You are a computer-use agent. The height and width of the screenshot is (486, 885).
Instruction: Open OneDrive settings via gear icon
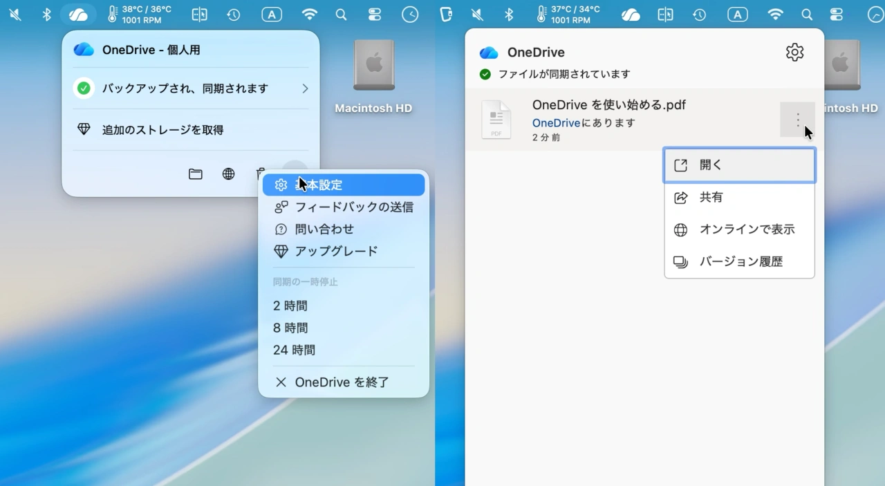pyautogui.click(x=794, y=52)
